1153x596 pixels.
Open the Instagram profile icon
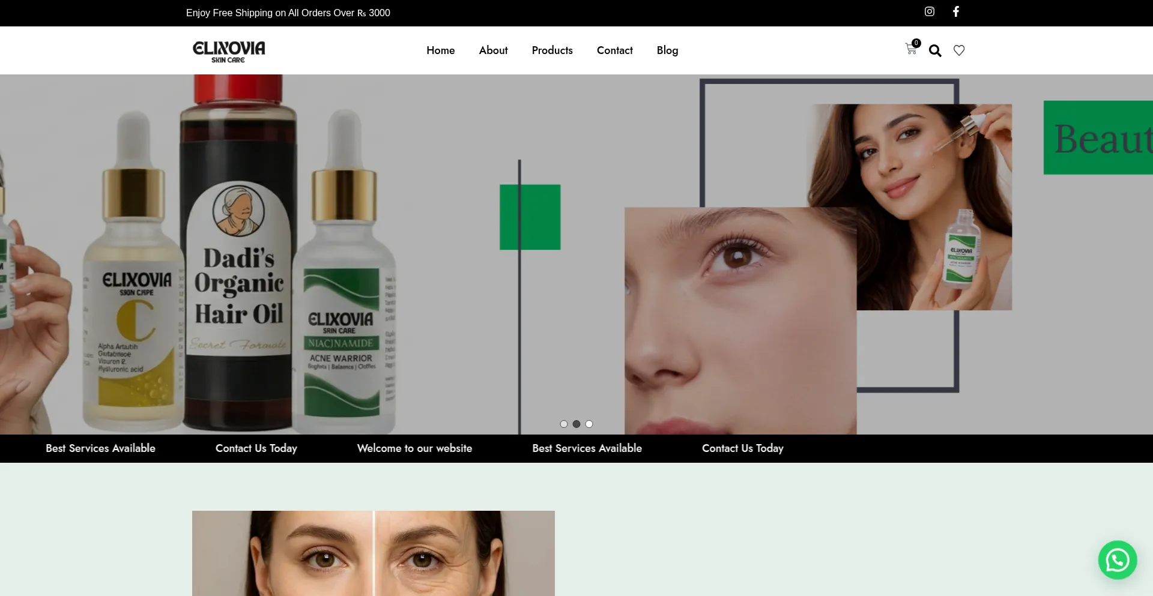930,11
